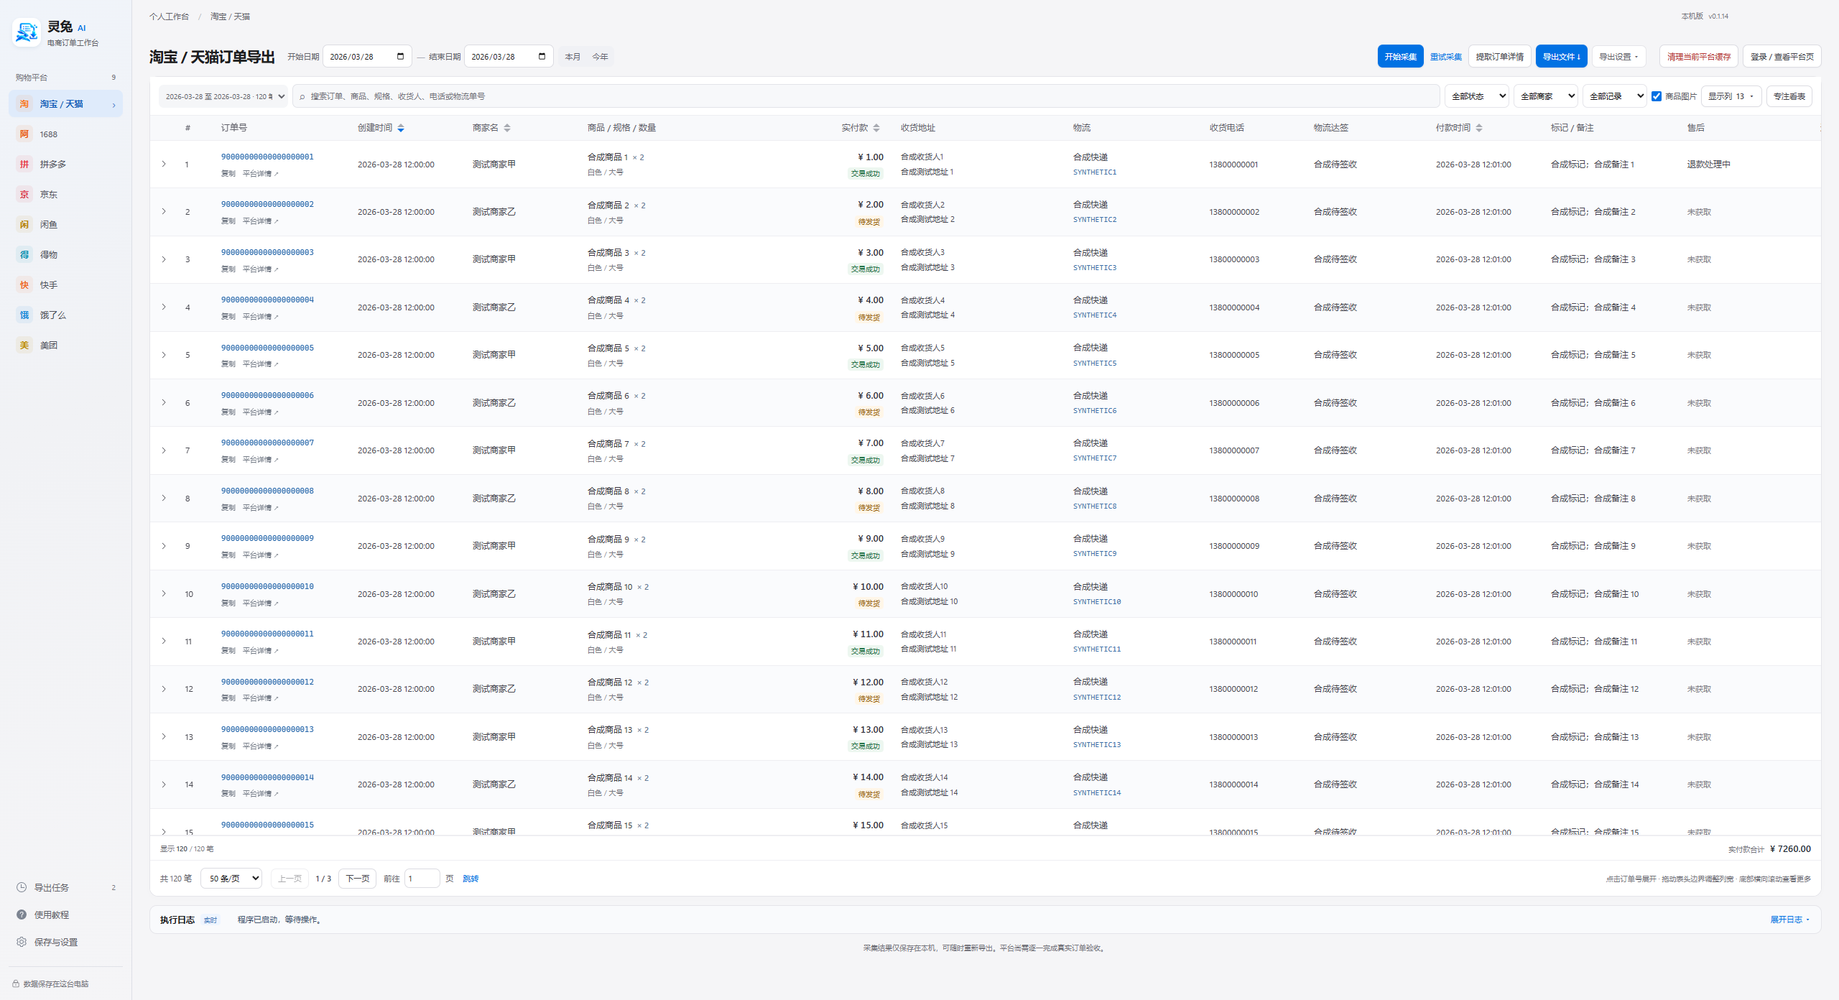The image size is (1839, 1000).
Task: Click the 开始采集 button
Action: point(1400,57)
